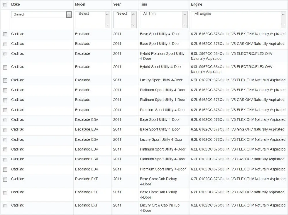Click the Engine list scroll-up arrow
Screen dimensions: 288x215
283,14
